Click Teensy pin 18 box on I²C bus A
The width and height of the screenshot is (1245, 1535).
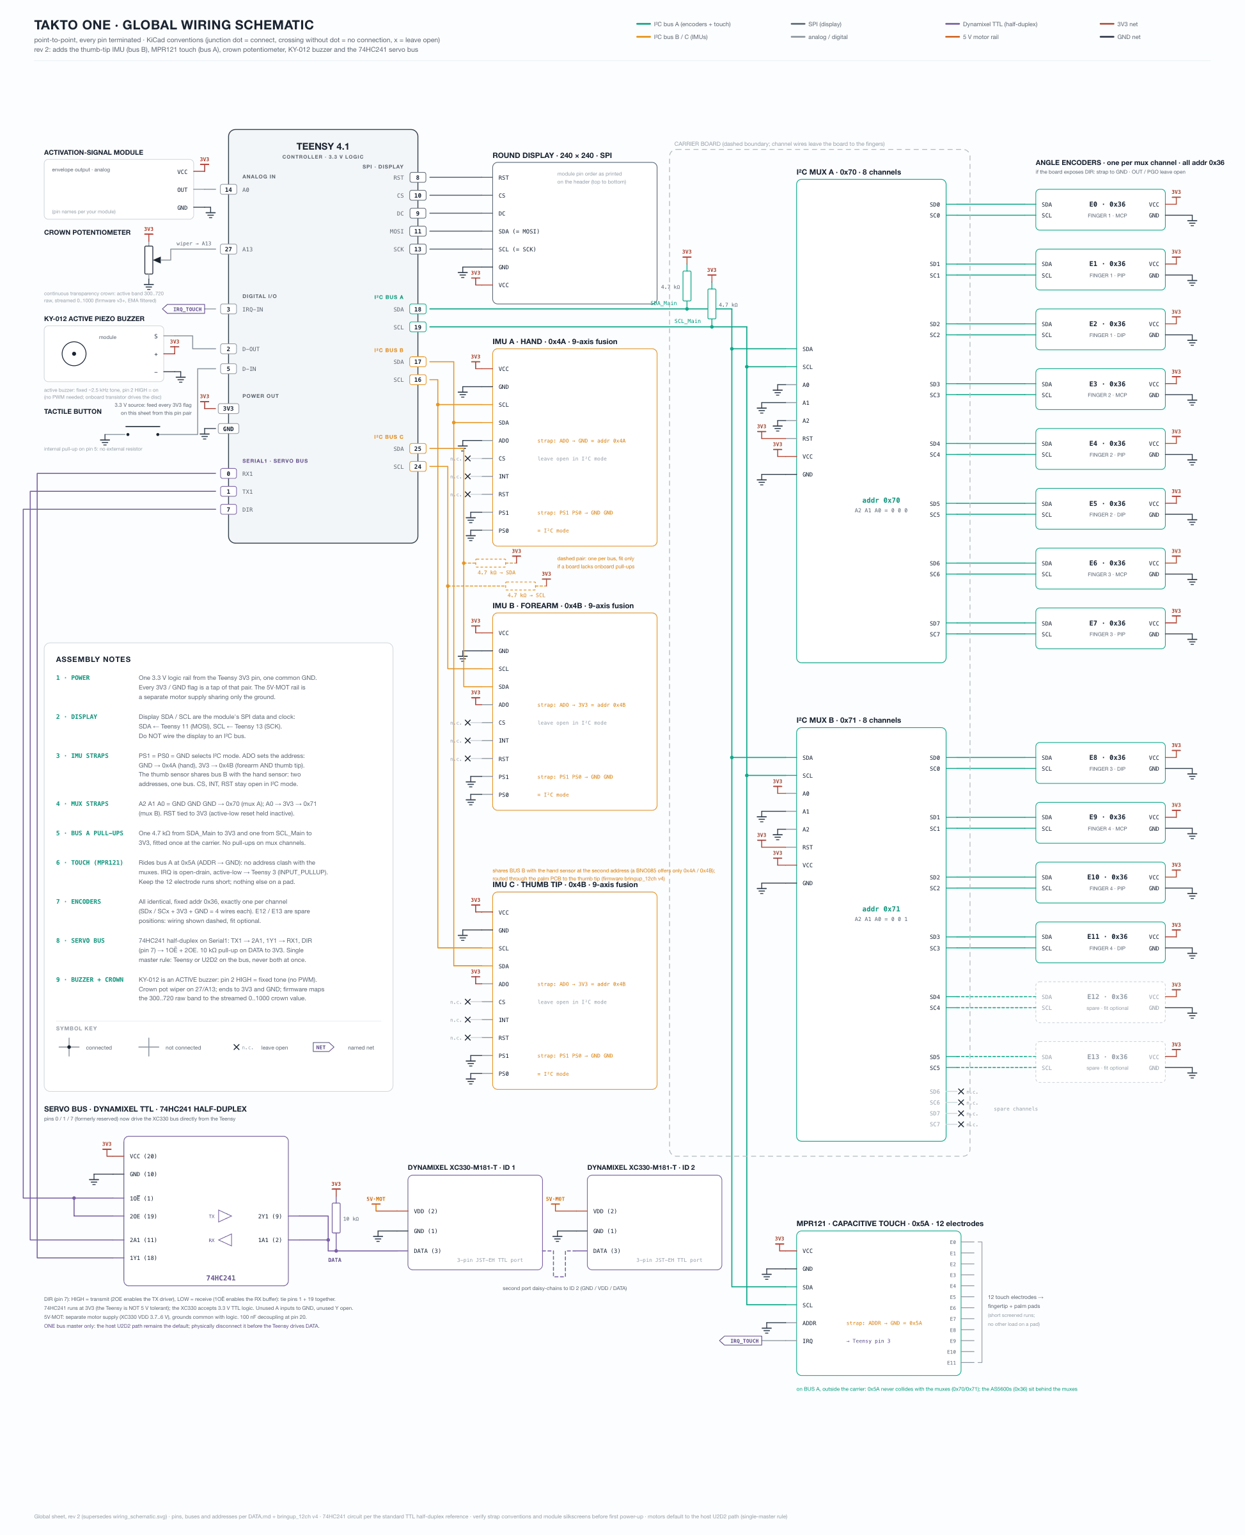coord(418,309)
